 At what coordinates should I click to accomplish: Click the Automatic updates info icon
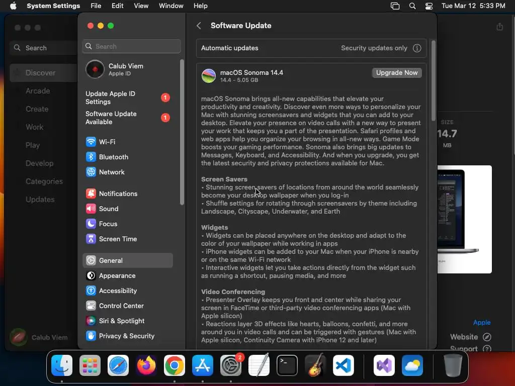[x=417, y=48]
